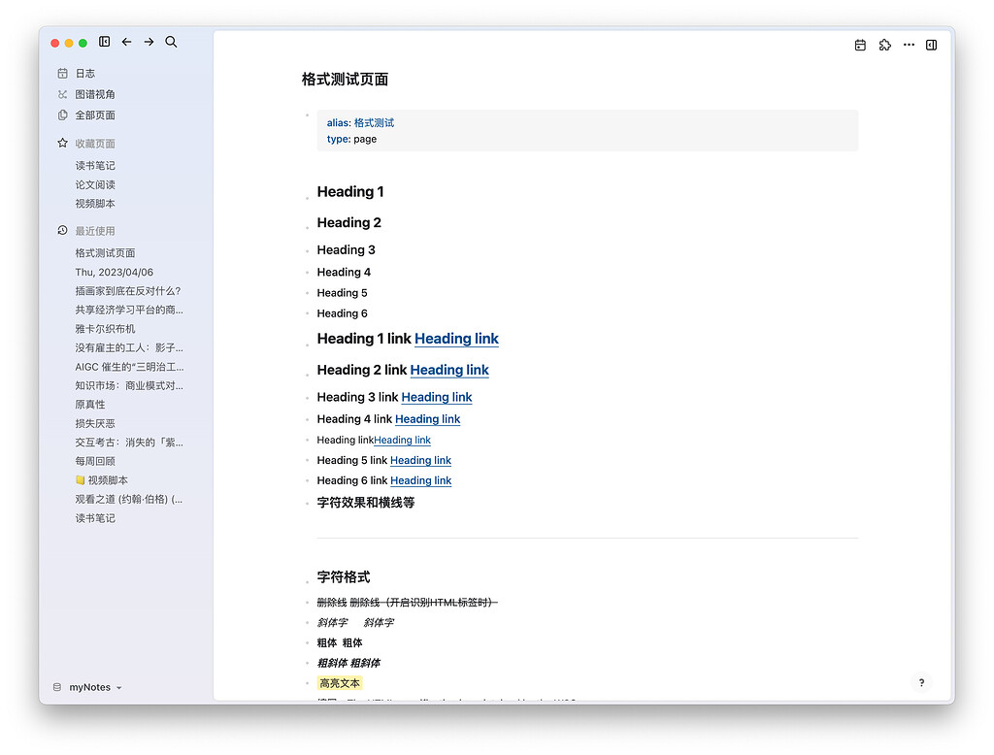
Task: Navigate back with the left arrow
Action: pyautogui.click(x=126, y=42)
